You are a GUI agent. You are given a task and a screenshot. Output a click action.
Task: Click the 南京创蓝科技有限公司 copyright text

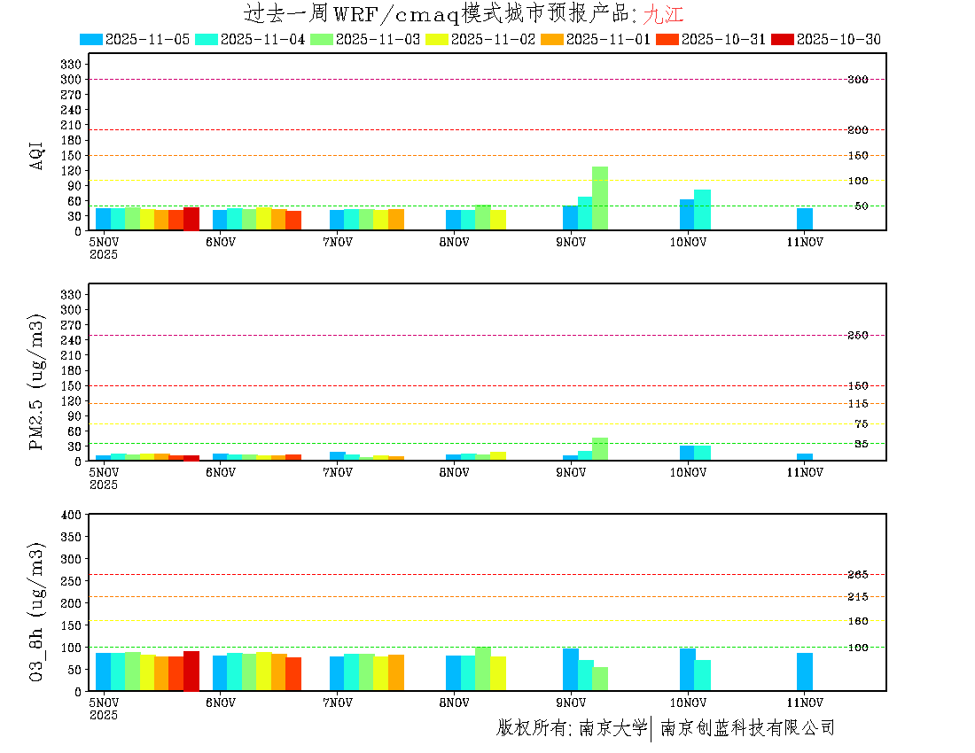tap(747, 728)
